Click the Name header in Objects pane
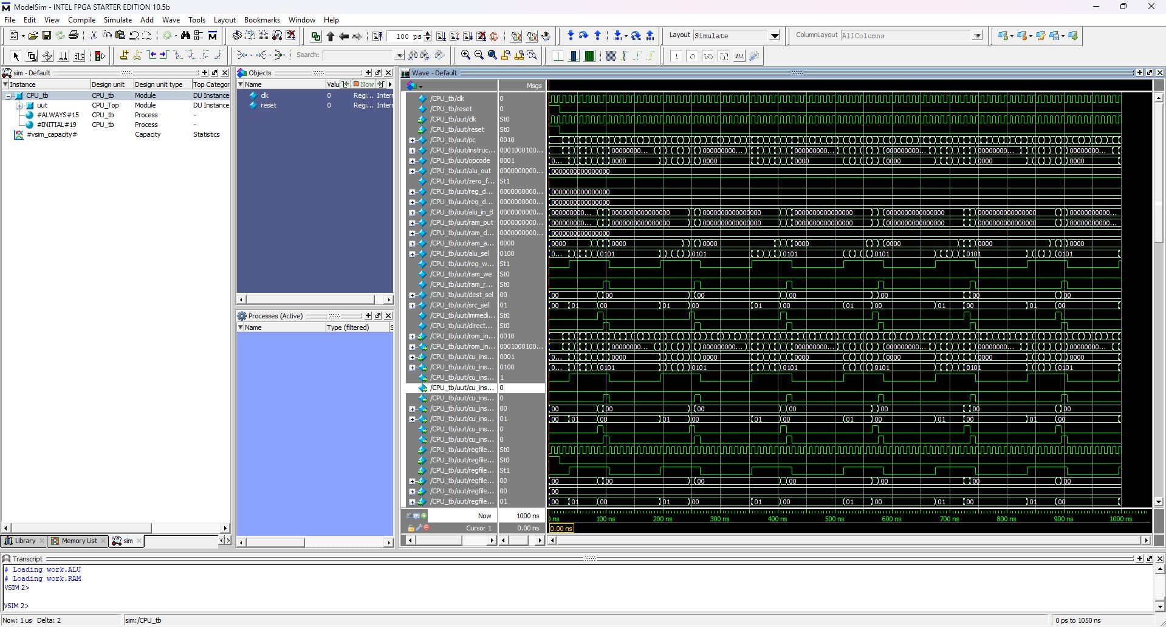The image size is (1166, 627). [281, 84]
